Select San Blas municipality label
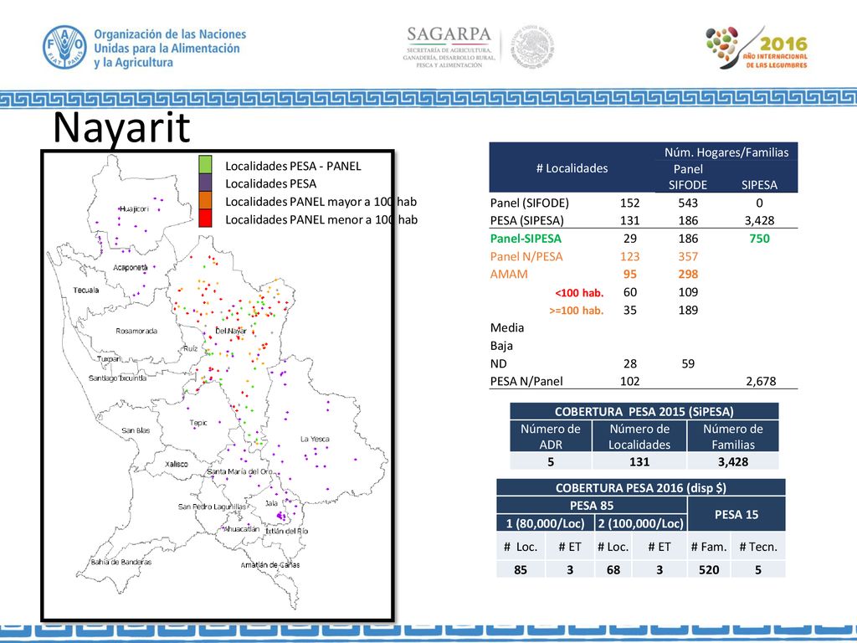Screen dimensions: 857x643 tap(136, 430)
